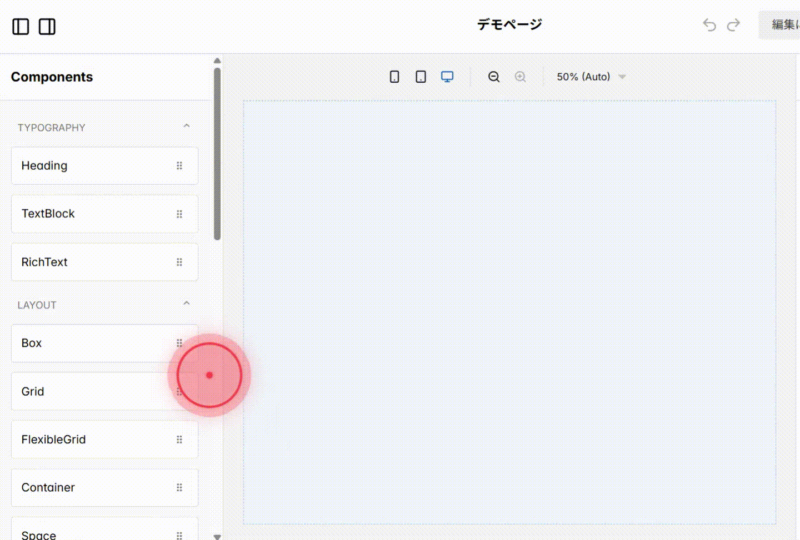The image size is (800, 540).
Task: Click the Box component drag handle icon
Action: 179,342
